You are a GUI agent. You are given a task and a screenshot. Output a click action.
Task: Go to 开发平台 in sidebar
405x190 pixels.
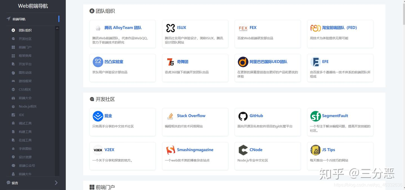point(25,64)
